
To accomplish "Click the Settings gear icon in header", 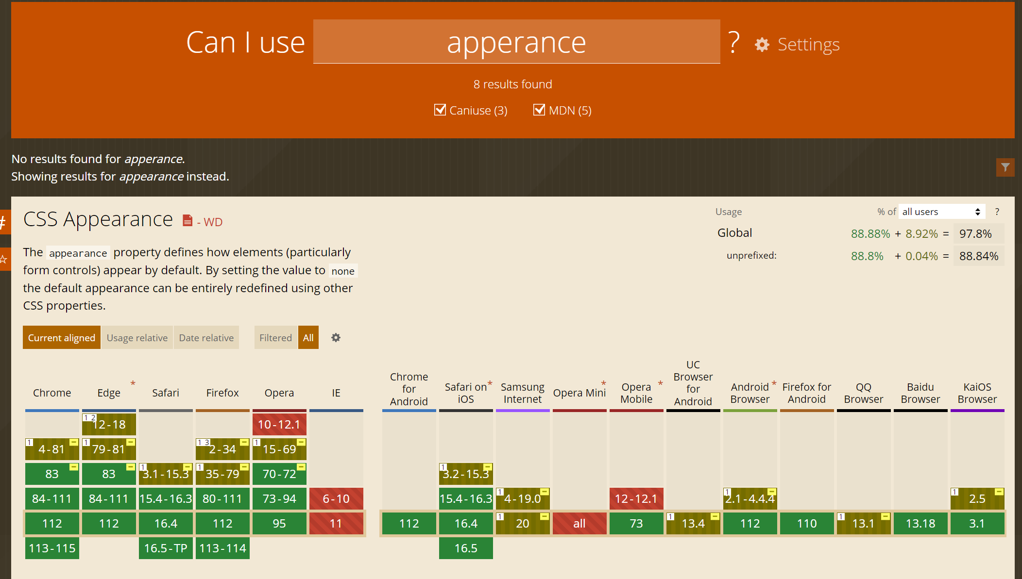I will pos(762,45).
